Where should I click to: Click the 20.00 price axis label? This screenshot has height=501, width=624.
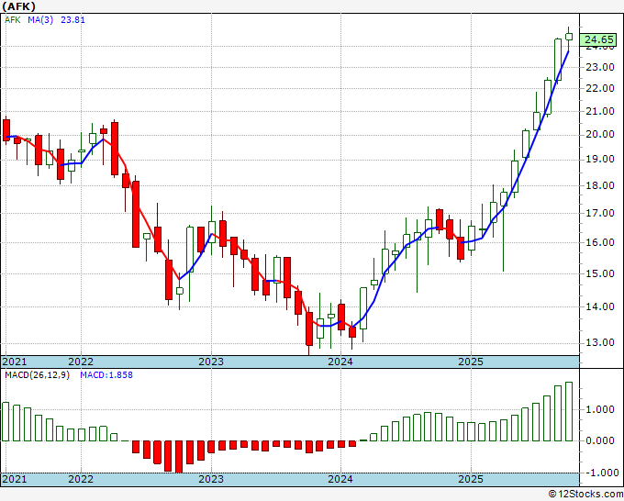(x=600, y=134)
